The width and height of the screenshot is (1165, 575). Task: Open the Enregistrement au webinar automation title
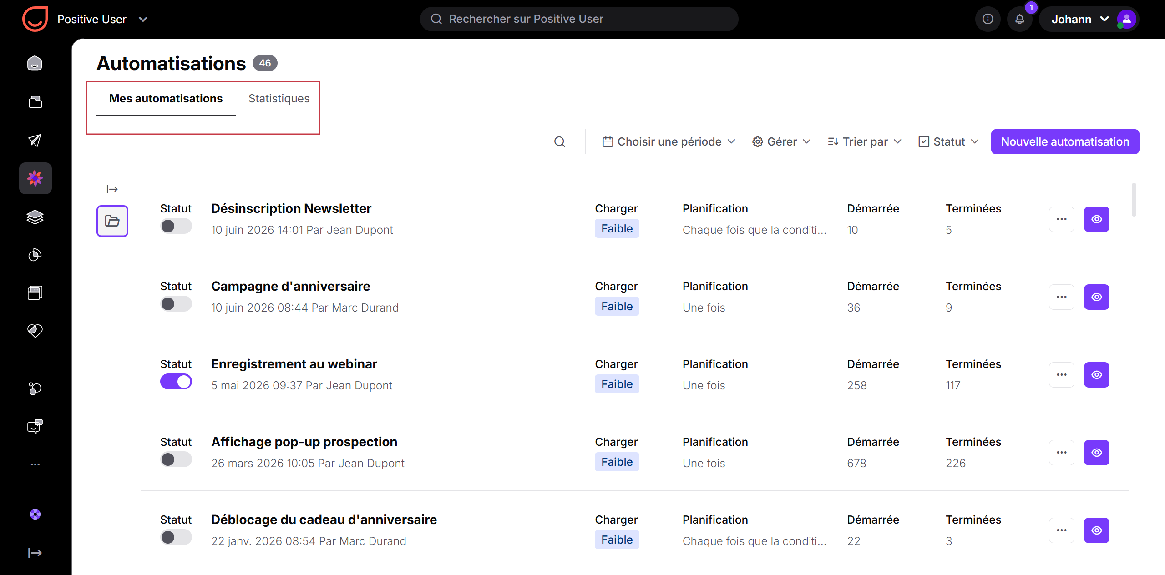tap(294, 364)
